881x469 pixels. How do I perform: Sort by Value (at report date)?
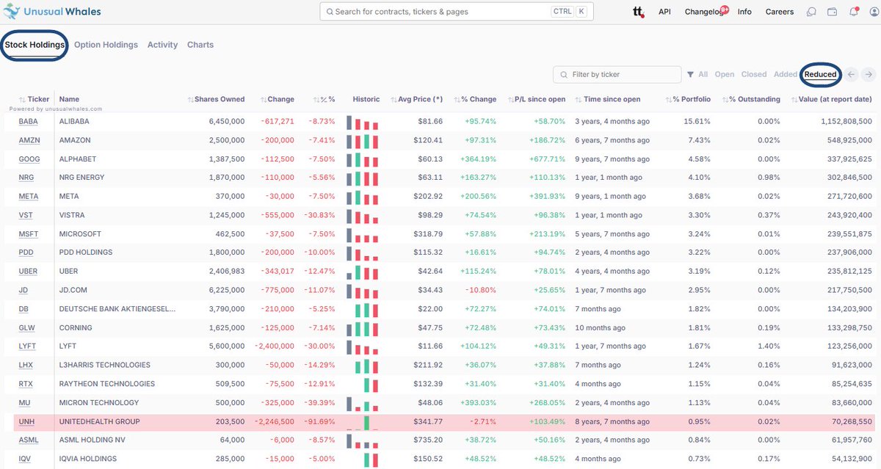pyautogui.click(x=835, y=99)
